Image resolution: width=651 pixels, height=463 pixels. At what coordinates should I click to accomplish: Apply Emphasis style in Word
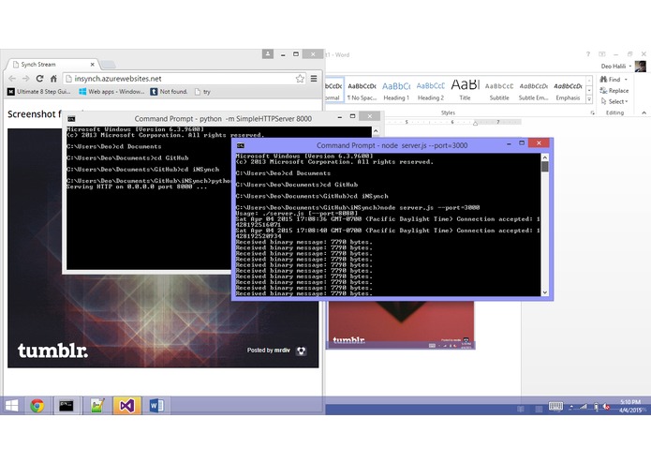[x=568, y=91]
